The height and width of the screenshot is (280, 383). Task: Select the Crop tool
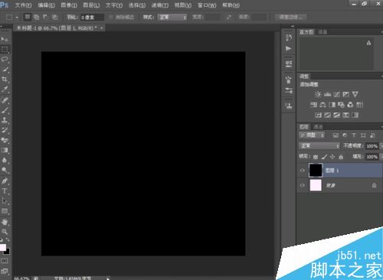(x=5, y=79)
